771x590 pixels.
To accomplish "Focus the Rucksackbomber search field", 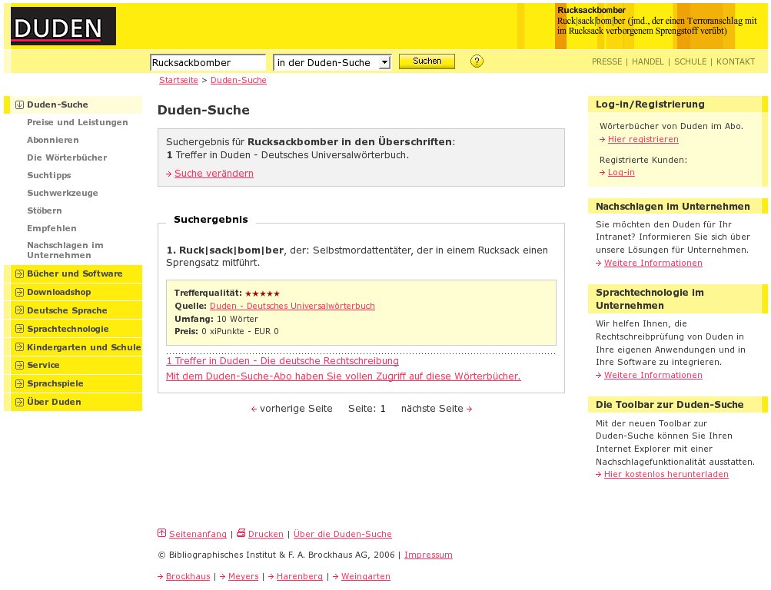I will pos(208,62).
